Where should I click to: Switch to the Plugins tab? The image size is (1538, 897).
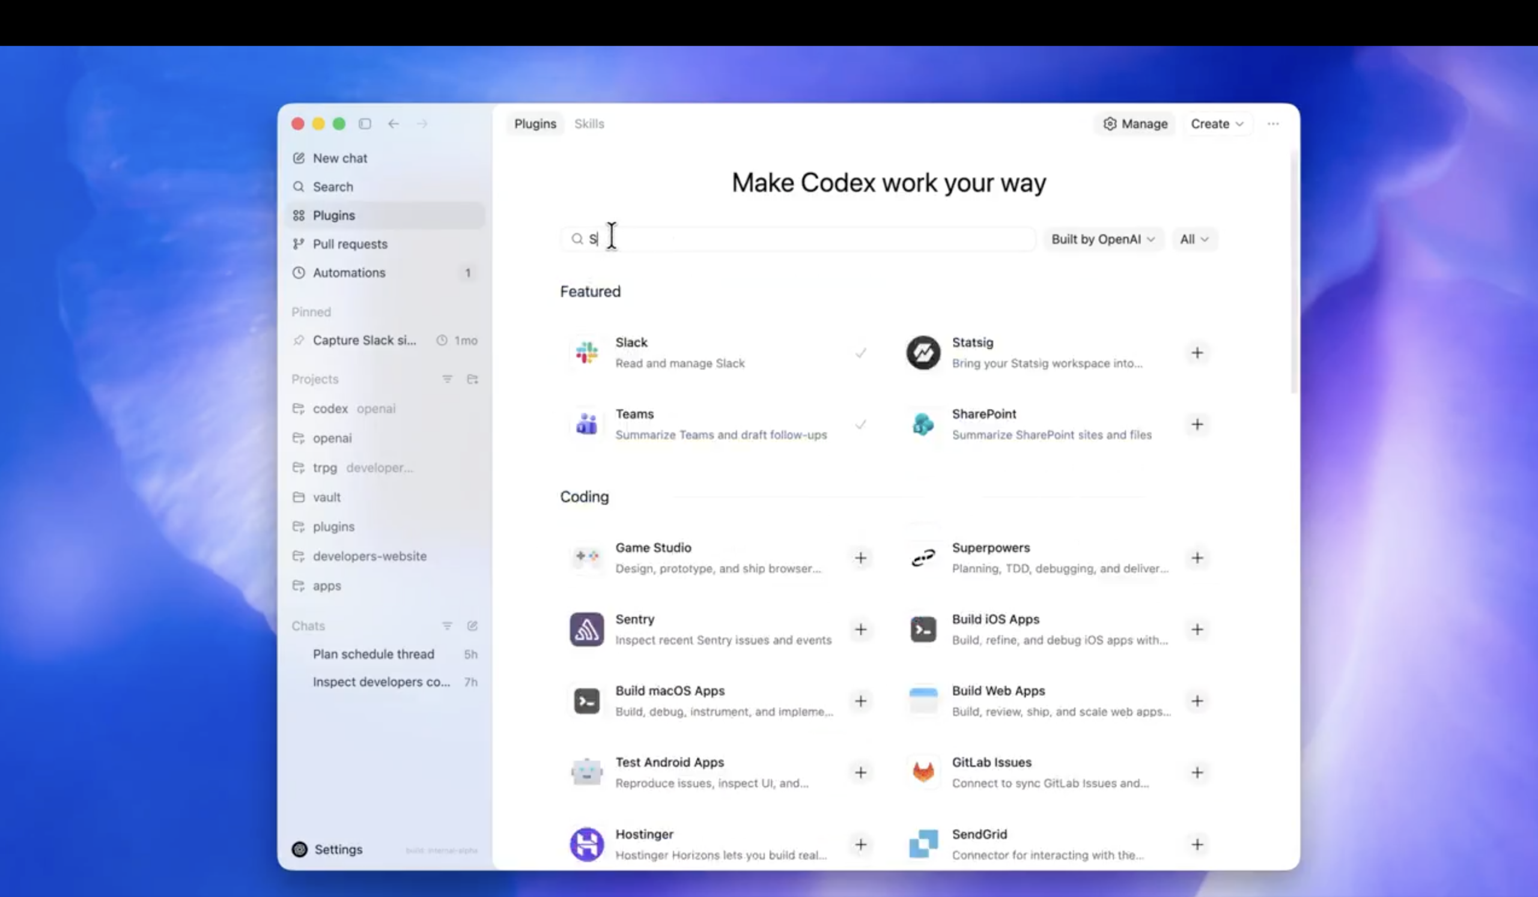pos(535,124)
